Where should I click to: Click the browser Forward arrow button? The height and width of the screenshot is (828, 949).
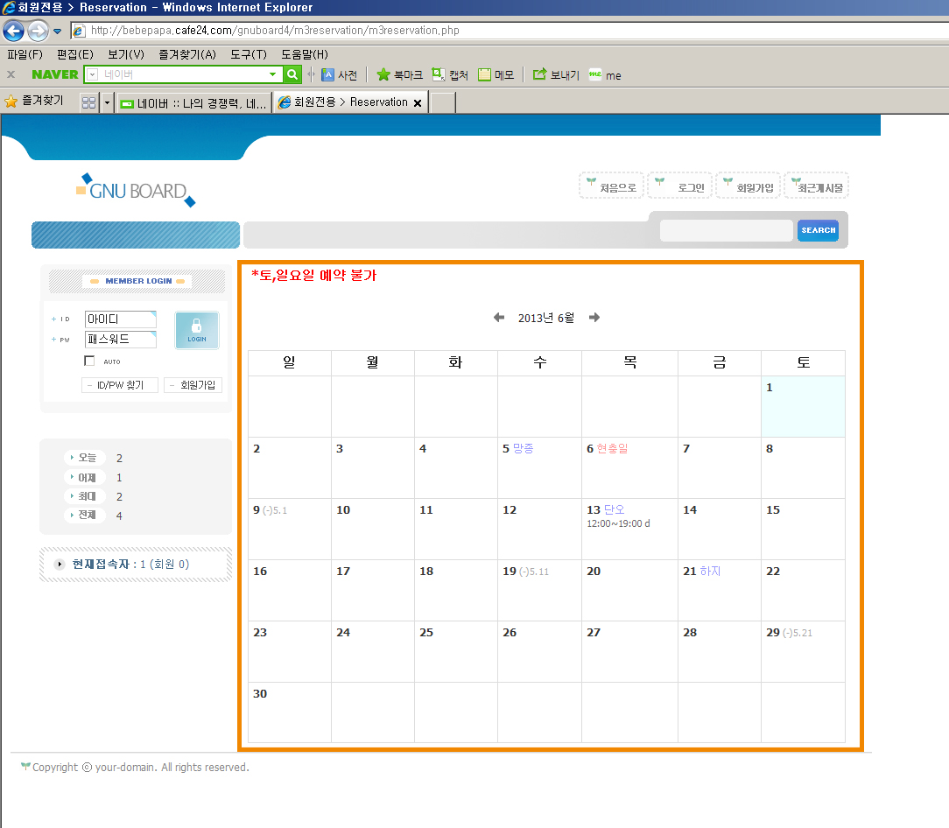tap(39, 31)
